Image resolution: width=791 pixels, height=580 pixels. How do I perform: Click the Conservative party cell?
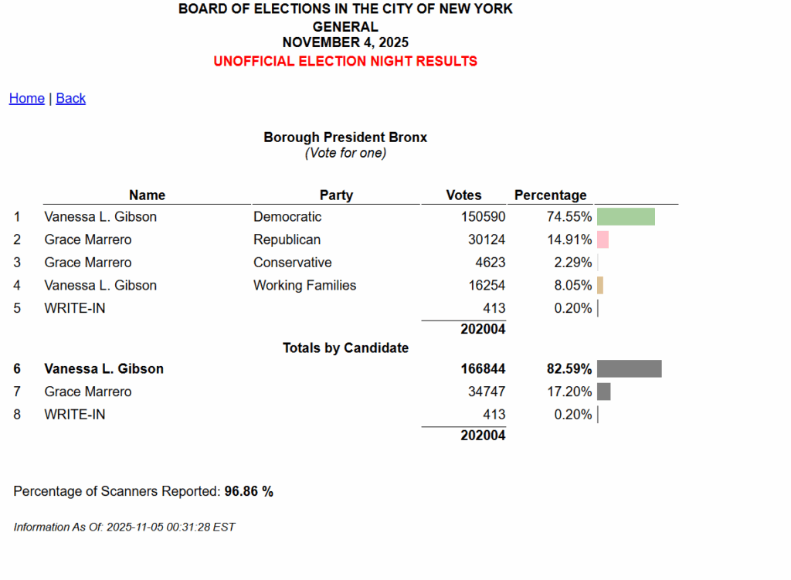point(292,263)
